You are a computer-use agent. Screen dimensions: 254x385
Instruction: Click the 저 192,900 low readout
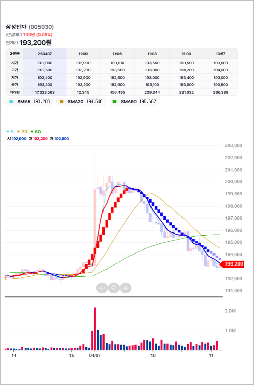pos(60,139)
